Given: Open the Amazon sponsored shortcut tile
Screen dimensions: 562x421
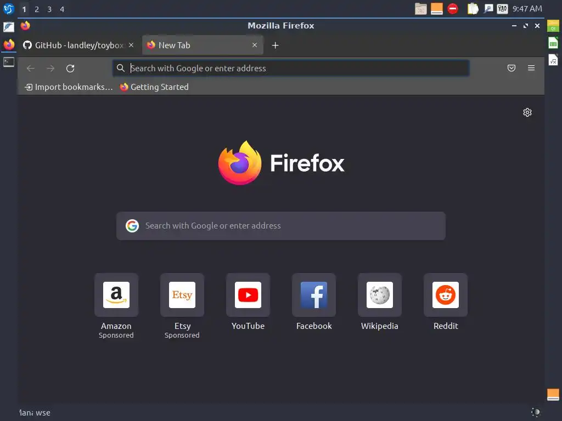Looking at the screenshot, I should (116, 295).
